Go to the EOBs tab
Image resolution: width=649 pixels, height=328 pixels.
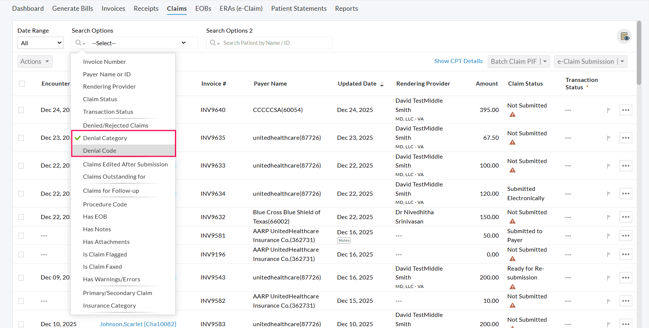[203, 9]
